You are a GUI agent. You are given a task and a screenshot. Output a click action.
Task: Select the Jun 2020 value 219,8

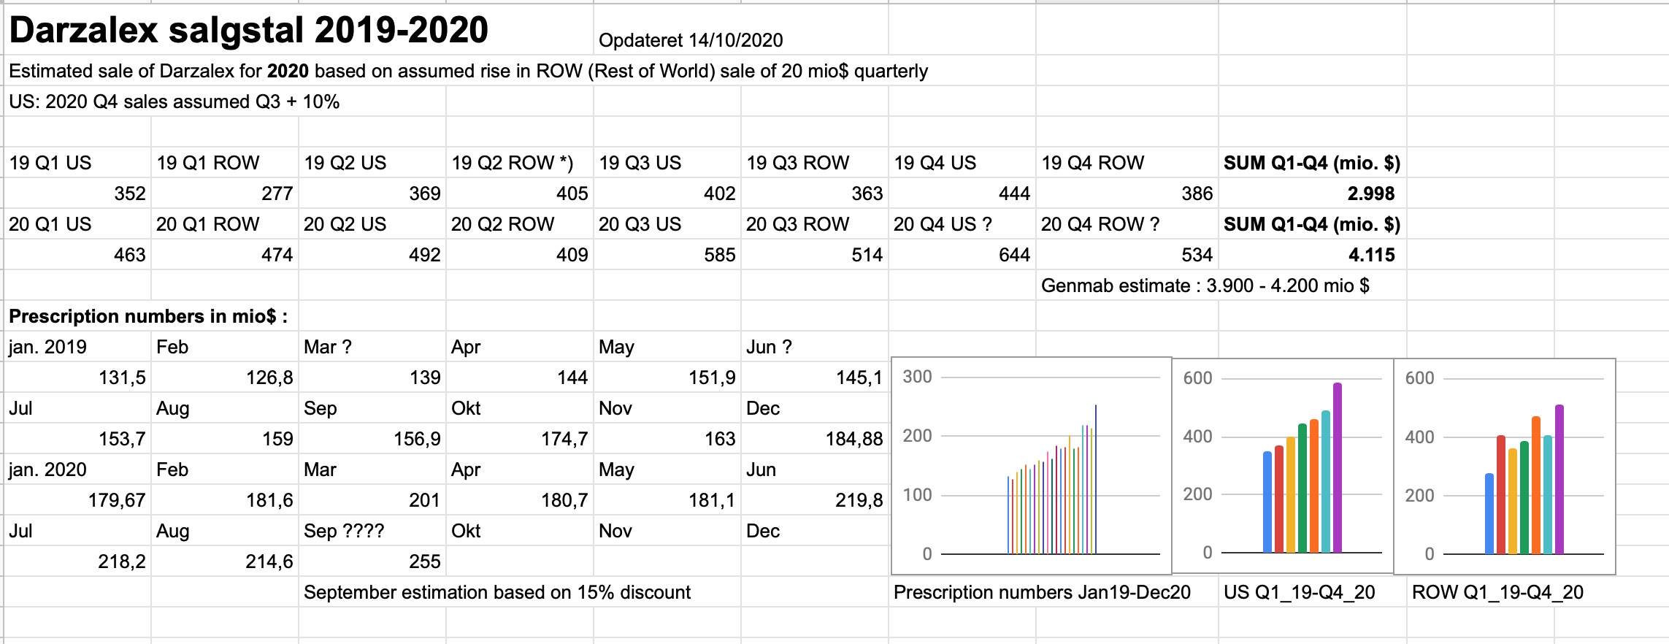pos(814,500)
